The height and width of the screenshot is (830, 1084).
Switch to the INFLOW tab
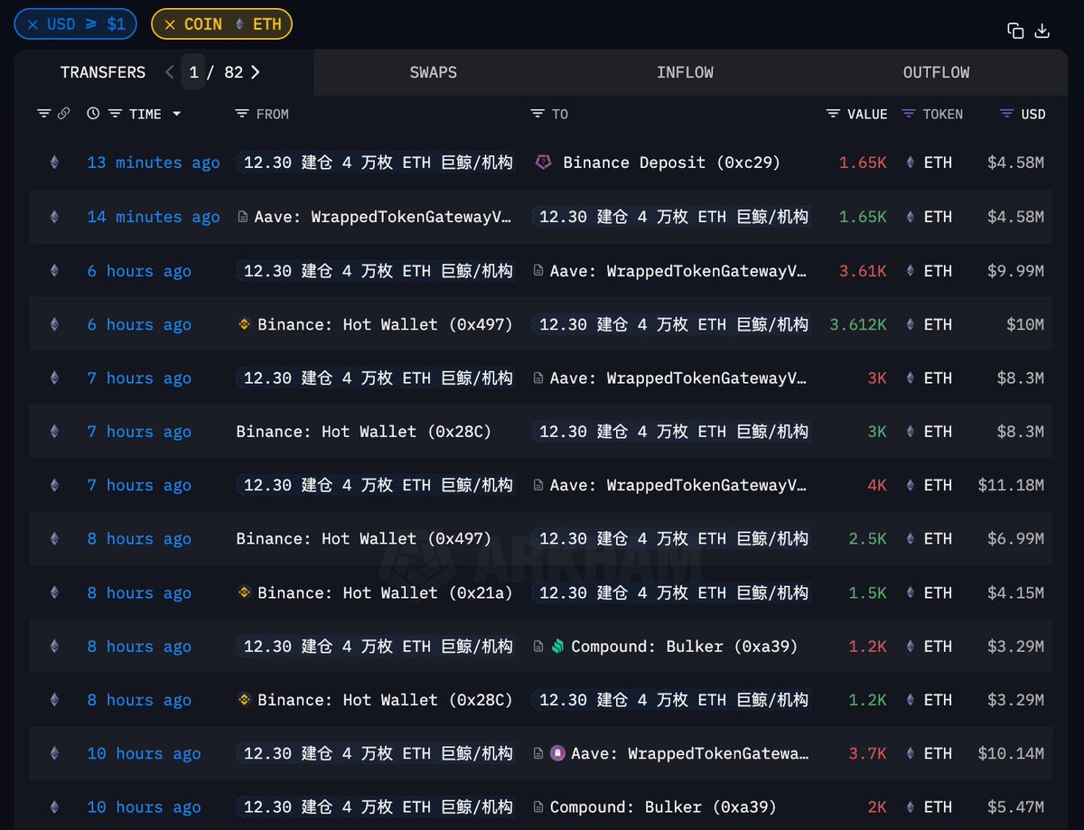click(x=685, y=72)
